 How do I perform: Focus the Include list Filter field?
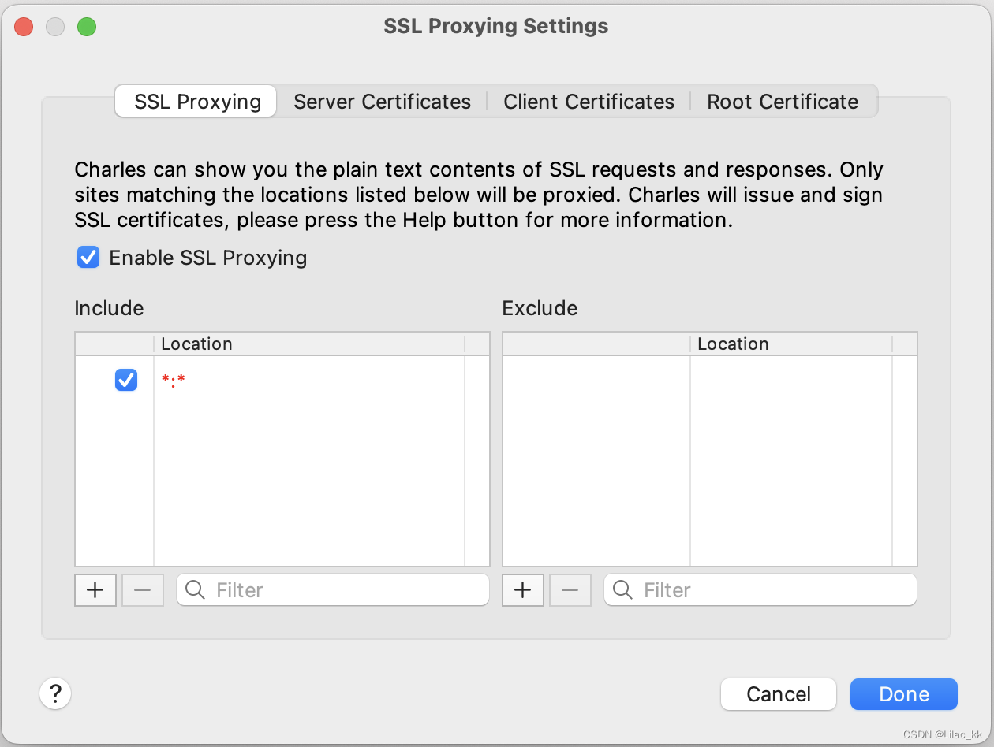(x=333, y=590)
